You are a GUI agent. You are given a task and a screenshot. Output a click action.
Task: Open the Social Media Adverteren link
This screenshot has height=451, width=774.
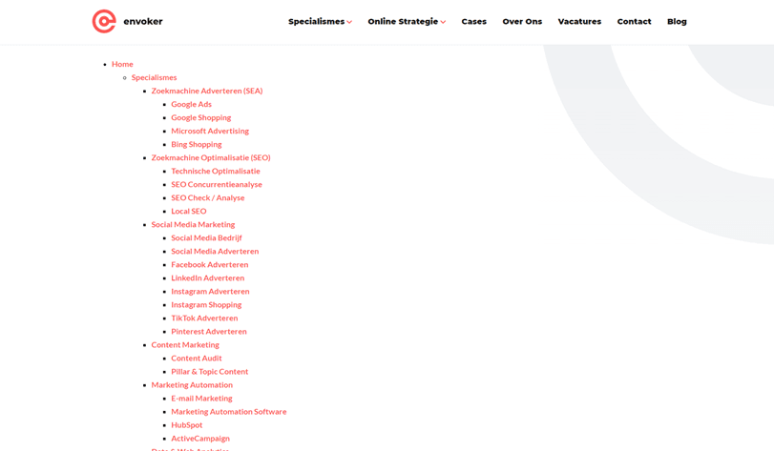click(215, 251)
